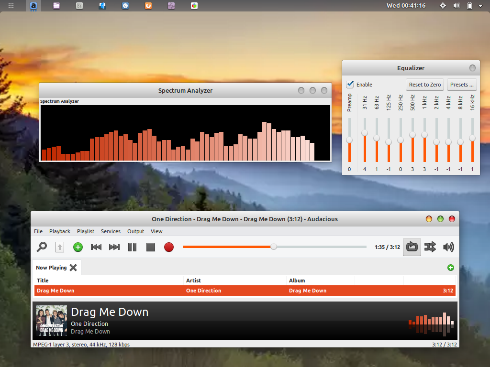Image resolution: width=490 pixels, height=367 pixels.
Task: Skip to the previous track
Action: click(96, 247)
